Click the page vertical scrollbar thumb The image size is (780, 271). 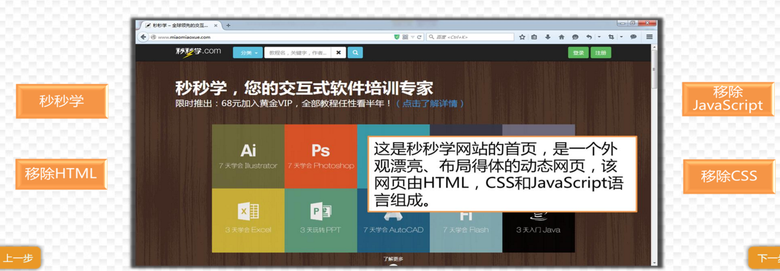[x=654, y=70]
